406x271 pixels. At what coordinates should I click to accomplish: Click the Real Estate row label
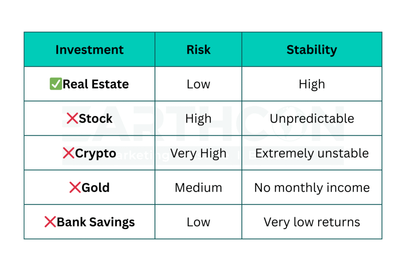click(x=96, y=84)
